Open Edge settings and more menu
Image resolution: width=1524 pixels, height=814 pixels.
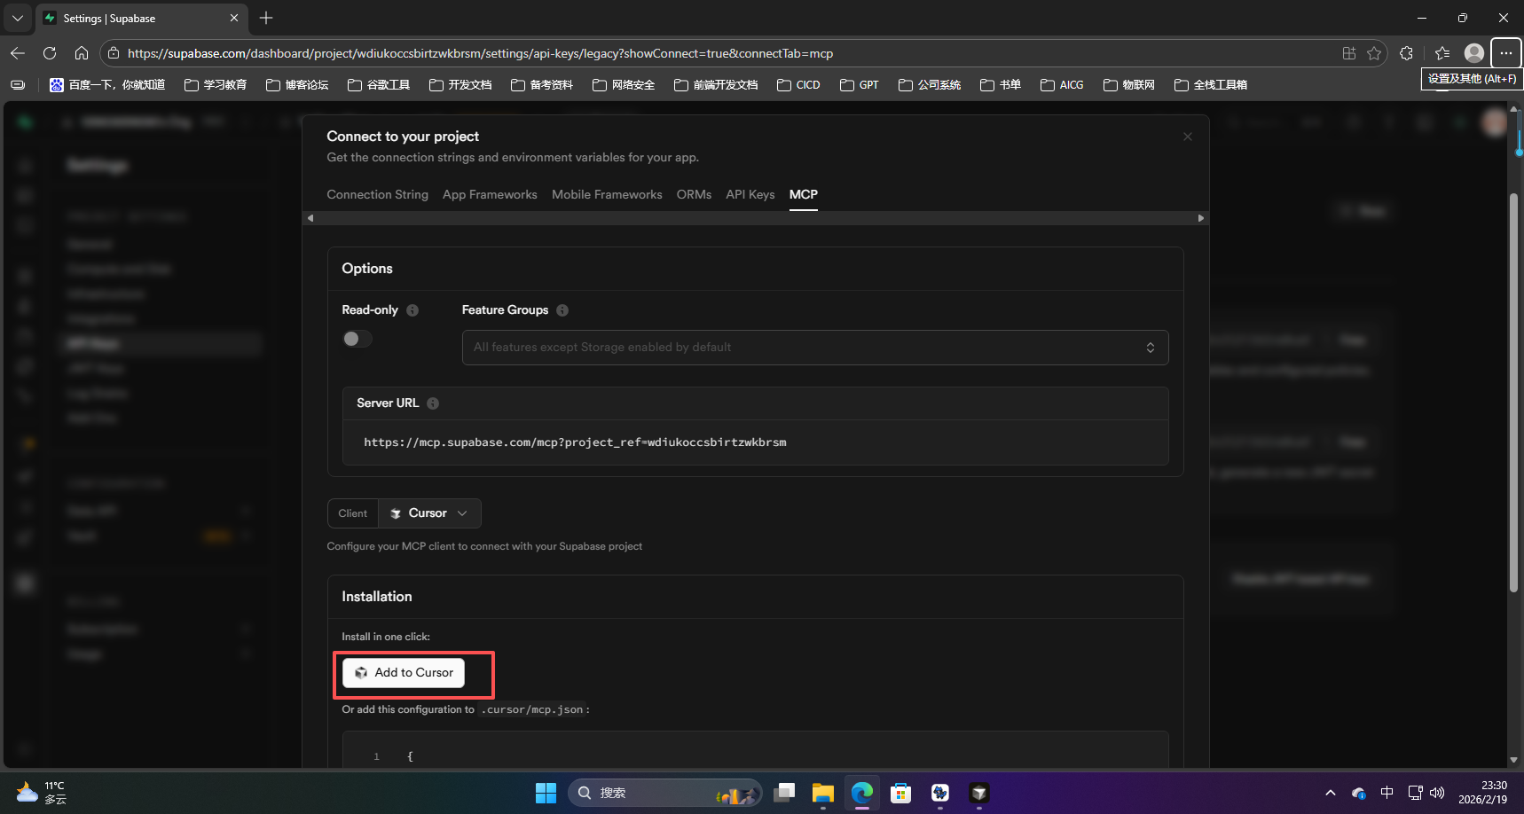[x=1506, y=53]
